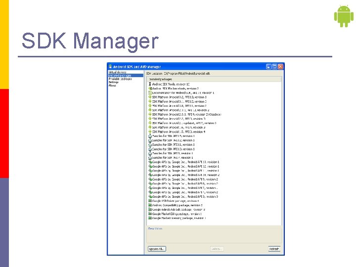
Task: Click the flask icon for Samples for SDK API 13
Action: pos(150,136)
